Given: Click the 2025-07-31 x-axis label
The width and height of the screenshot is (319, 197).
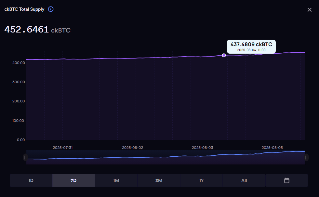Looking at the screenshot, I should click(63, 148).
